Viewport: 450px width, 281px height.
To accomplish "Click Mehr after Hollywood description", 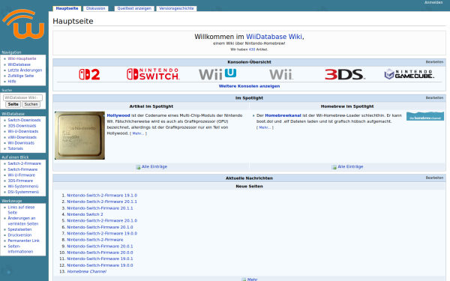I will coord(138,133).
